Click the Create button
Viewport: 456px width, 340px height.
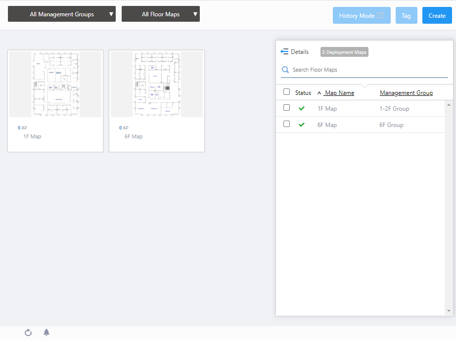437,16
